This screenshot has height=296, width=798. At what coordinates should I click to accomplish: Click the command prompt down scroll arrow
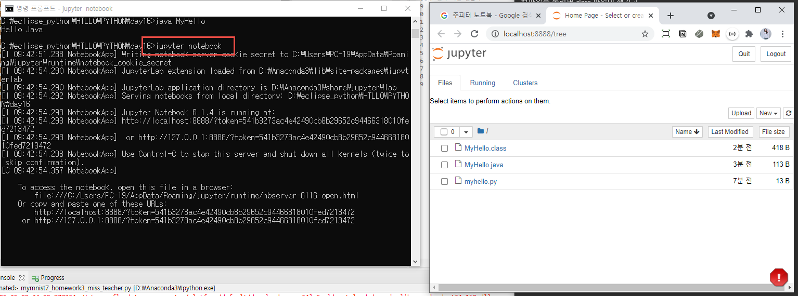point(416,262)
